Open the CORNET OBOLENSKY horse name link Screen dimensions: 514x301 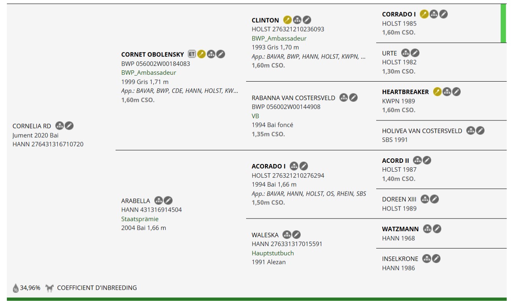[153, 54]
